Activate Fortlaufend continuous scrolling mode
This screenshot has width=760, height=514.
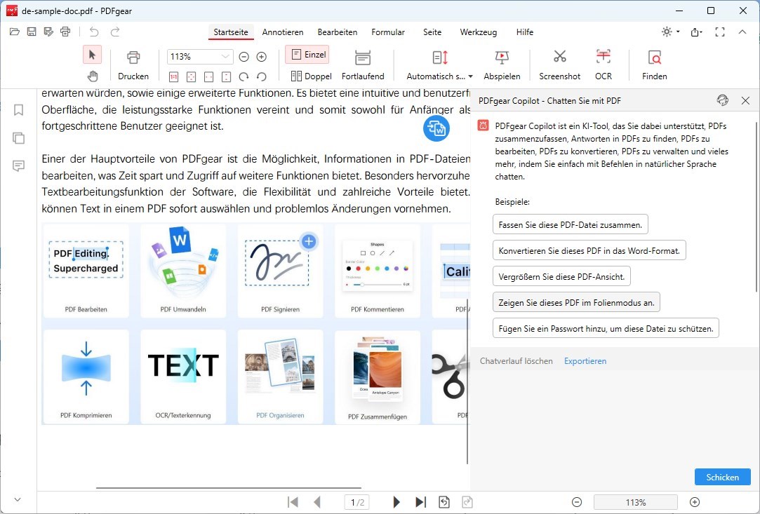(363, 63)
